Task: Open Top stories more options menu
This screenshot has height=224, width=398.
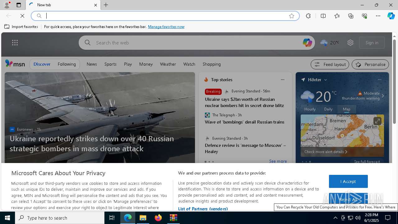Action: tap(283, 80)
